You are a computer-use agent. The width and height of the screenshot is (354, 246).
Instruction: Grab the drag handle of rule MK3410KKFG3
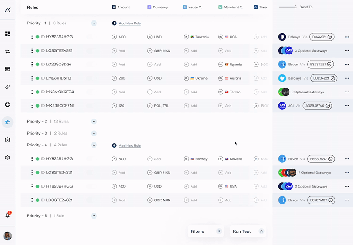pos(32,92)
